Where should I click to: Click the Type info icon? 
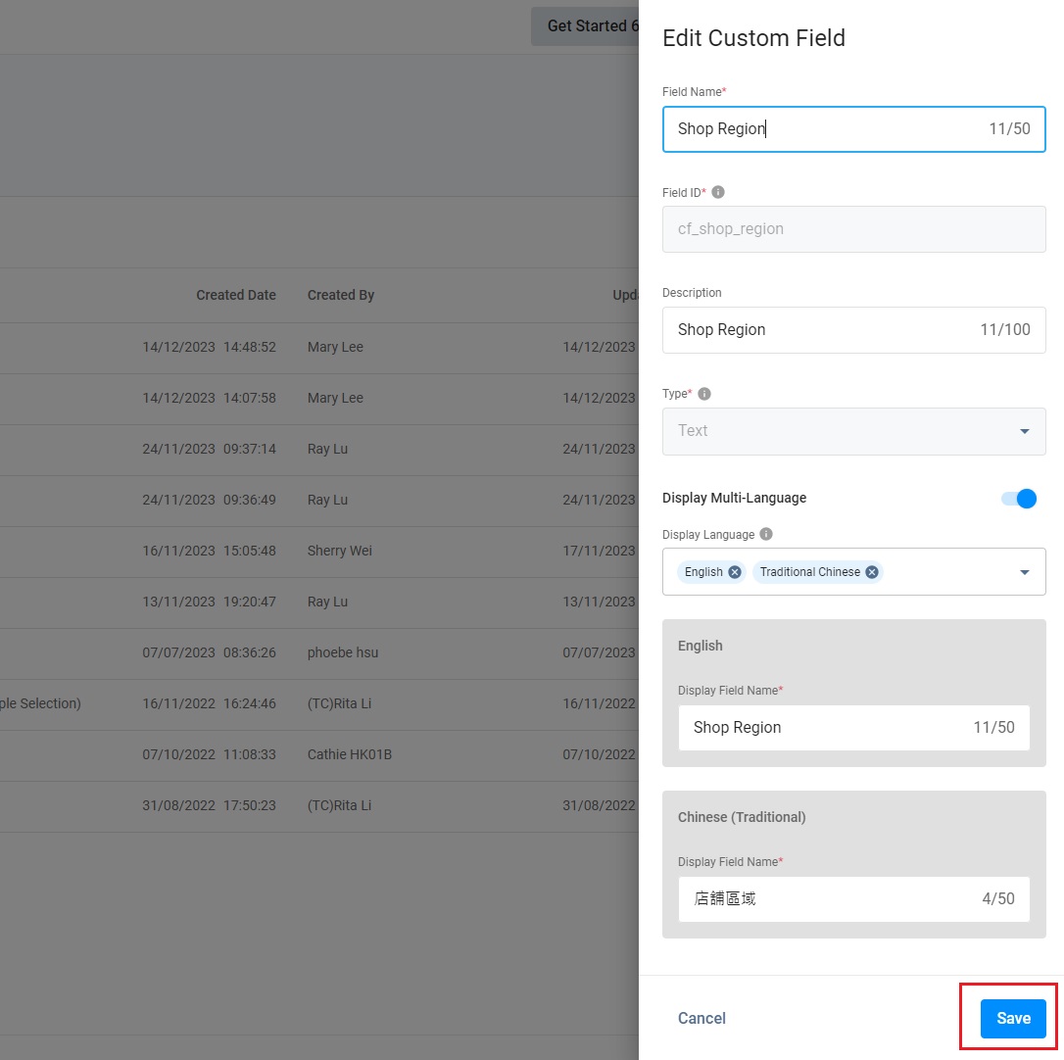[x=704, y=394]
